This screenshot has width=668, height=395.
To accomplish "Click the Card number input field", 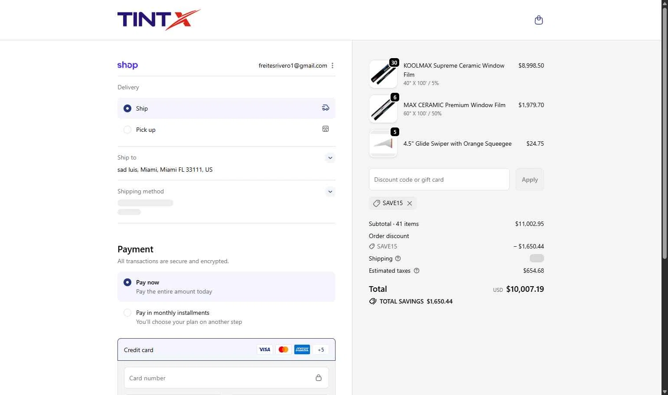I will click(226, 378).
